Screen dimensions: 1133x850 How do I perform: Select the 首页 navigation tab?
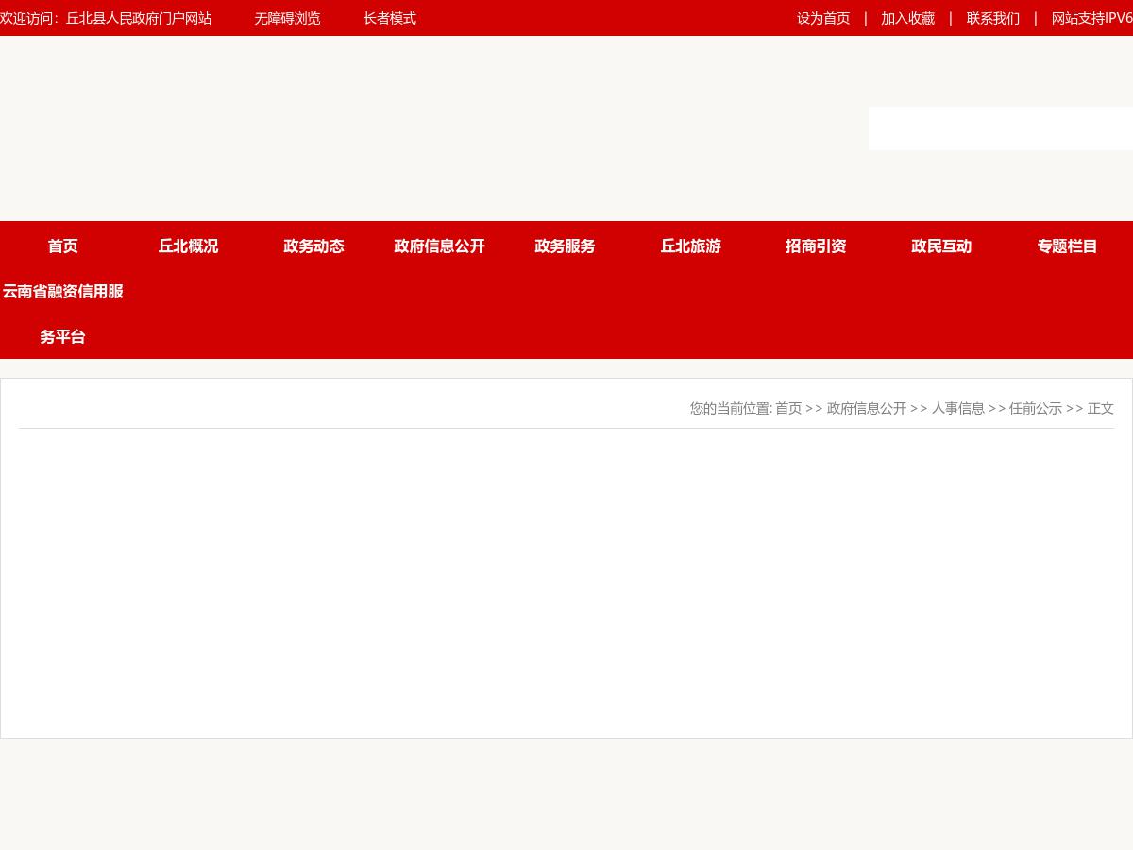(x=62, y=246)
